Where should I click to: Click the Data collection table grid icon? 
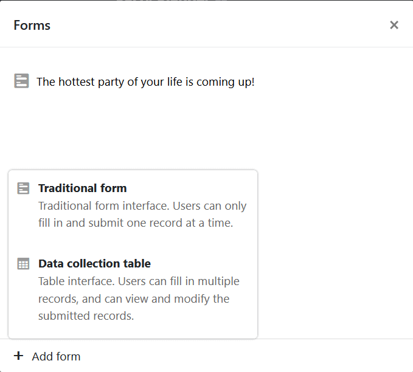[x=23, y=264]
